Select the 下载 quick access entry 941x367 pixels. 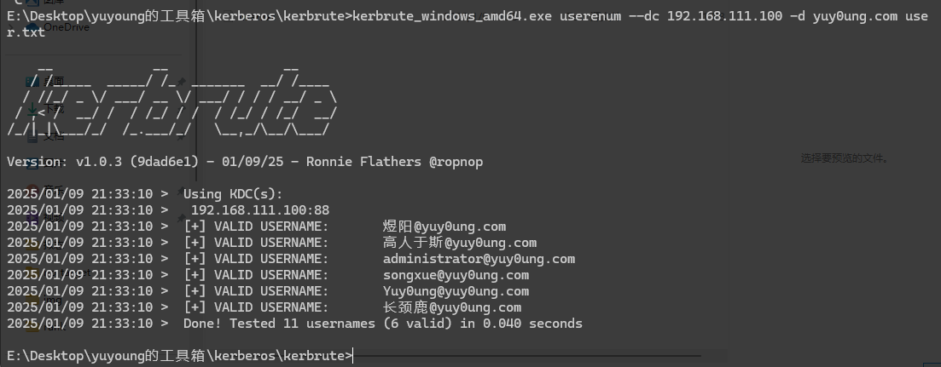coord(53,110)
